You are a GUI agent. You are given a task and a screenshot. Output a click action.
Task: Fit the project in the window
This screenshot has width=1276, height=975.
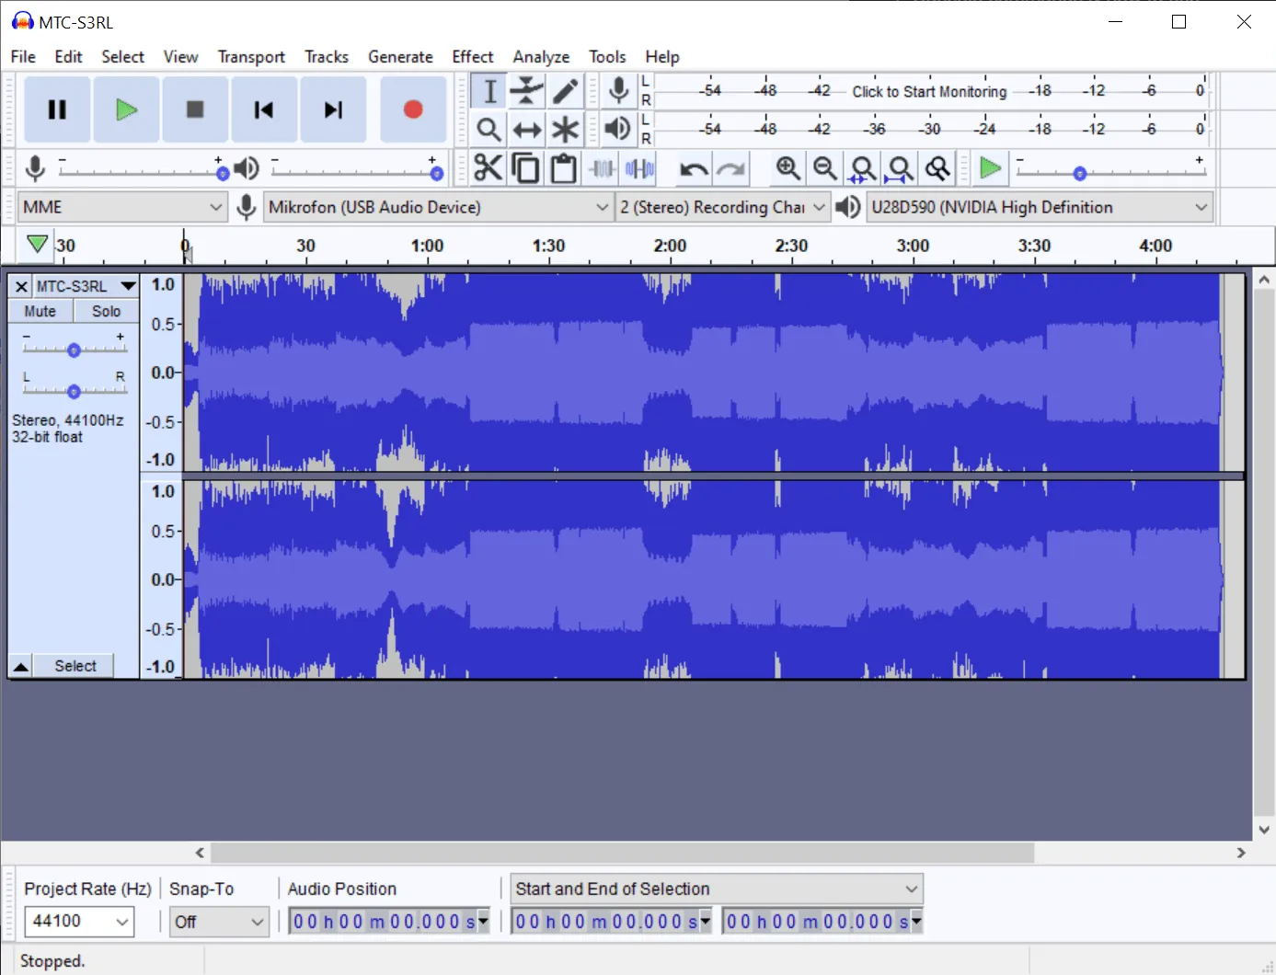[x=900, y=168]
